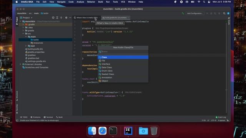This screenshot has height=138, width=246.
Task: Switch to build.gradle.kts editor tab
Action: (x=116, y=18)
